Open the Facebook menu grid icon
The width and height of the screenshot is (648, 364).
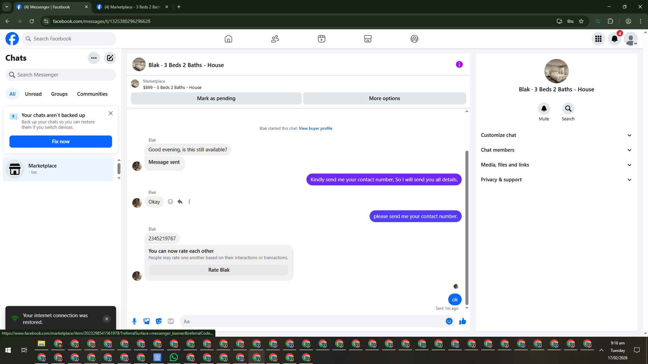click(598, 39)
